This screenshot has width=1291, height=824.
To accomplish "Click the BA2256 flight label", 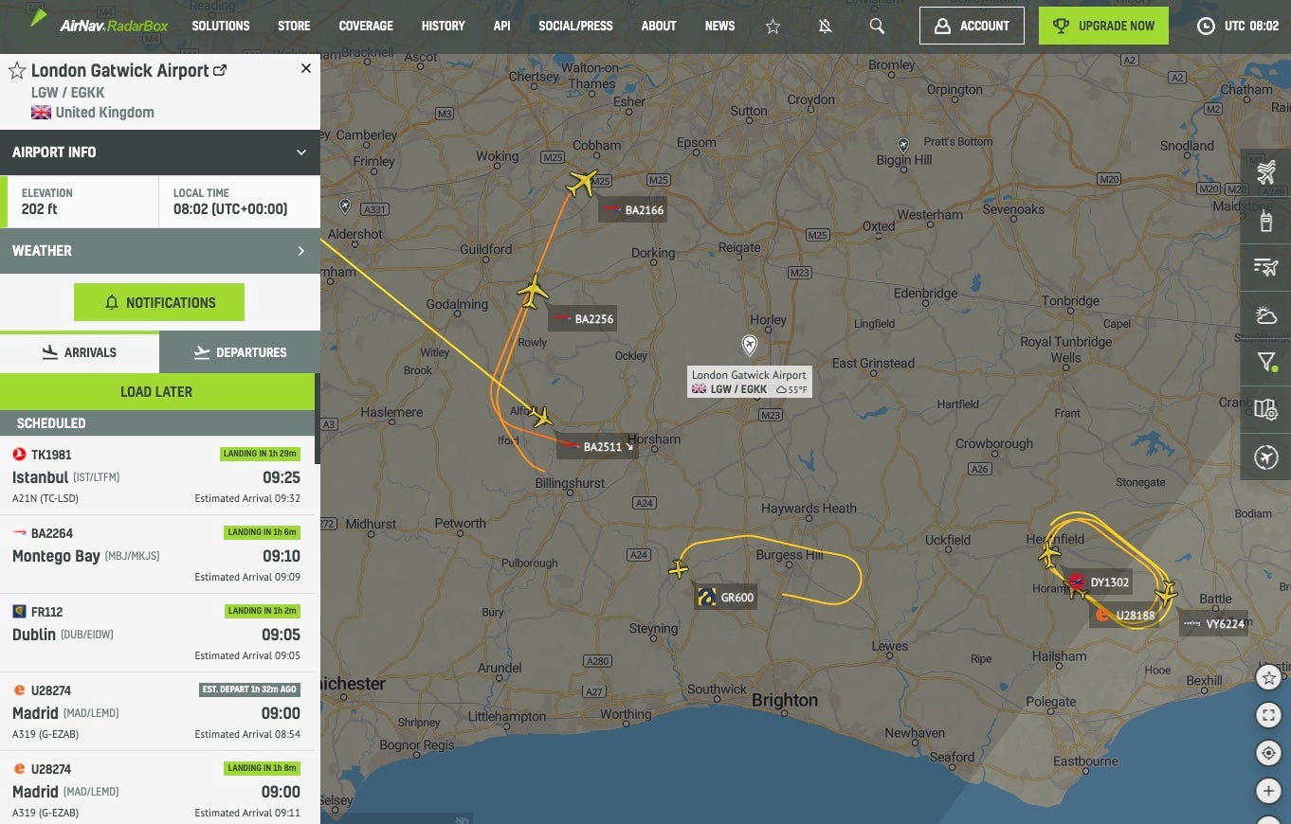I will [x=582, y=319].
